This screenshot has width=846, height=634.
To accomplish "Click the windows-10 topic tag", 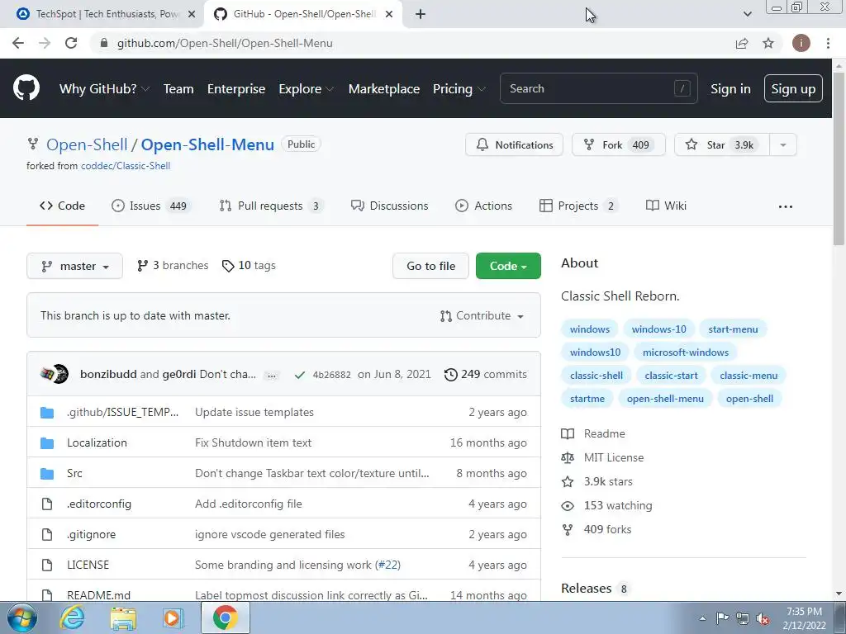I will pyautogui.click(x=658, y=329).
